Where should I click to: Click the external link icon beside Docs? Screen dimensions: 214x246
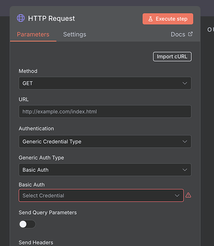(190, 34)
